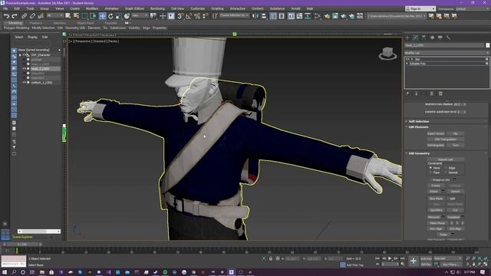
Task: Click the Mirror tool icon
Action: (255, 16)
